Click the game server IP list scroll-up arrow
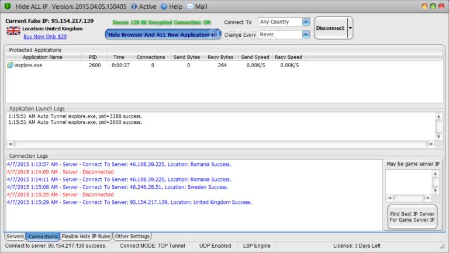449x253 pixels. point(435,174)
